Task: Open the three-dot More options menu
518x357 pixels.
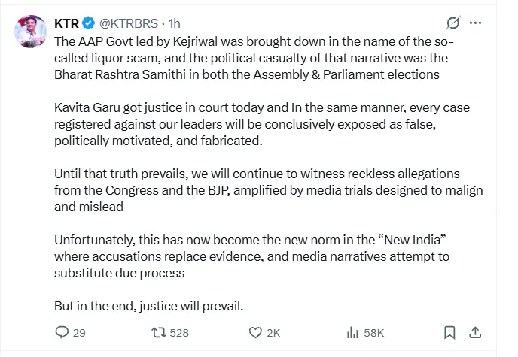Action: 476,23
